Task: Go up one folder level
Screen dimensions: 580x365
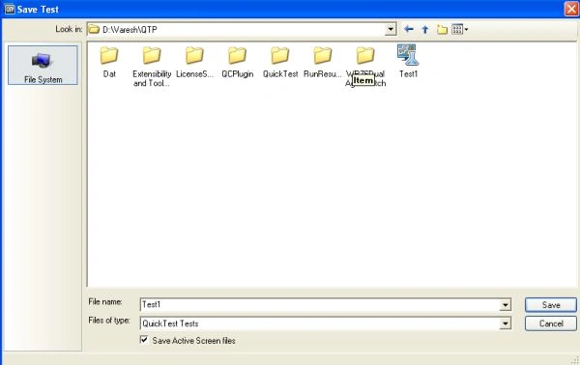Action: click(425, 30)
